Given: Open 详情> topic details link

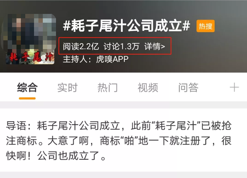Looking at the screenshot, I should pos(154,47).
